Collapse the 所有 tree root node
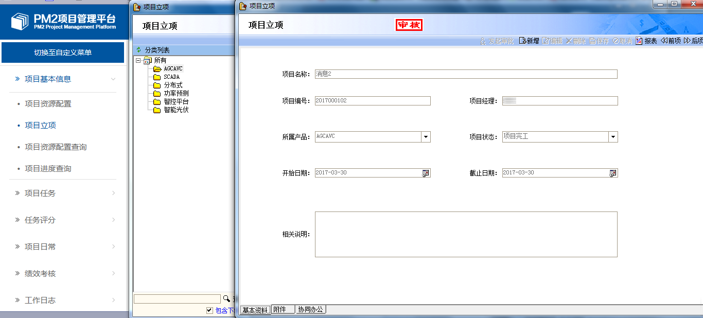This screenshot has width=703, height=318. 138,61
